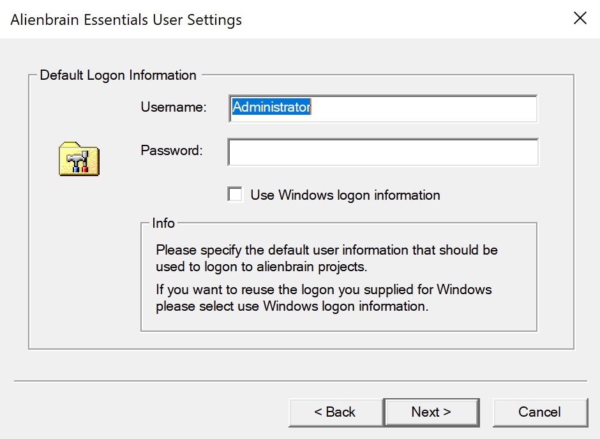
Task: Click the Info group box heading
Action: tap(163, 223)
